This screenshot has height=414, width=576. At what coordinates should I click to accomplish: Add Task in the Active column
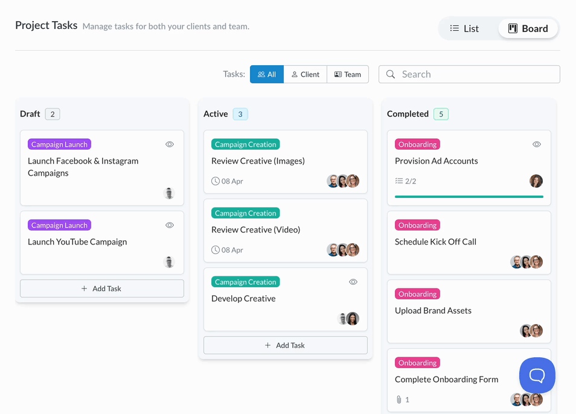[285, 345]
